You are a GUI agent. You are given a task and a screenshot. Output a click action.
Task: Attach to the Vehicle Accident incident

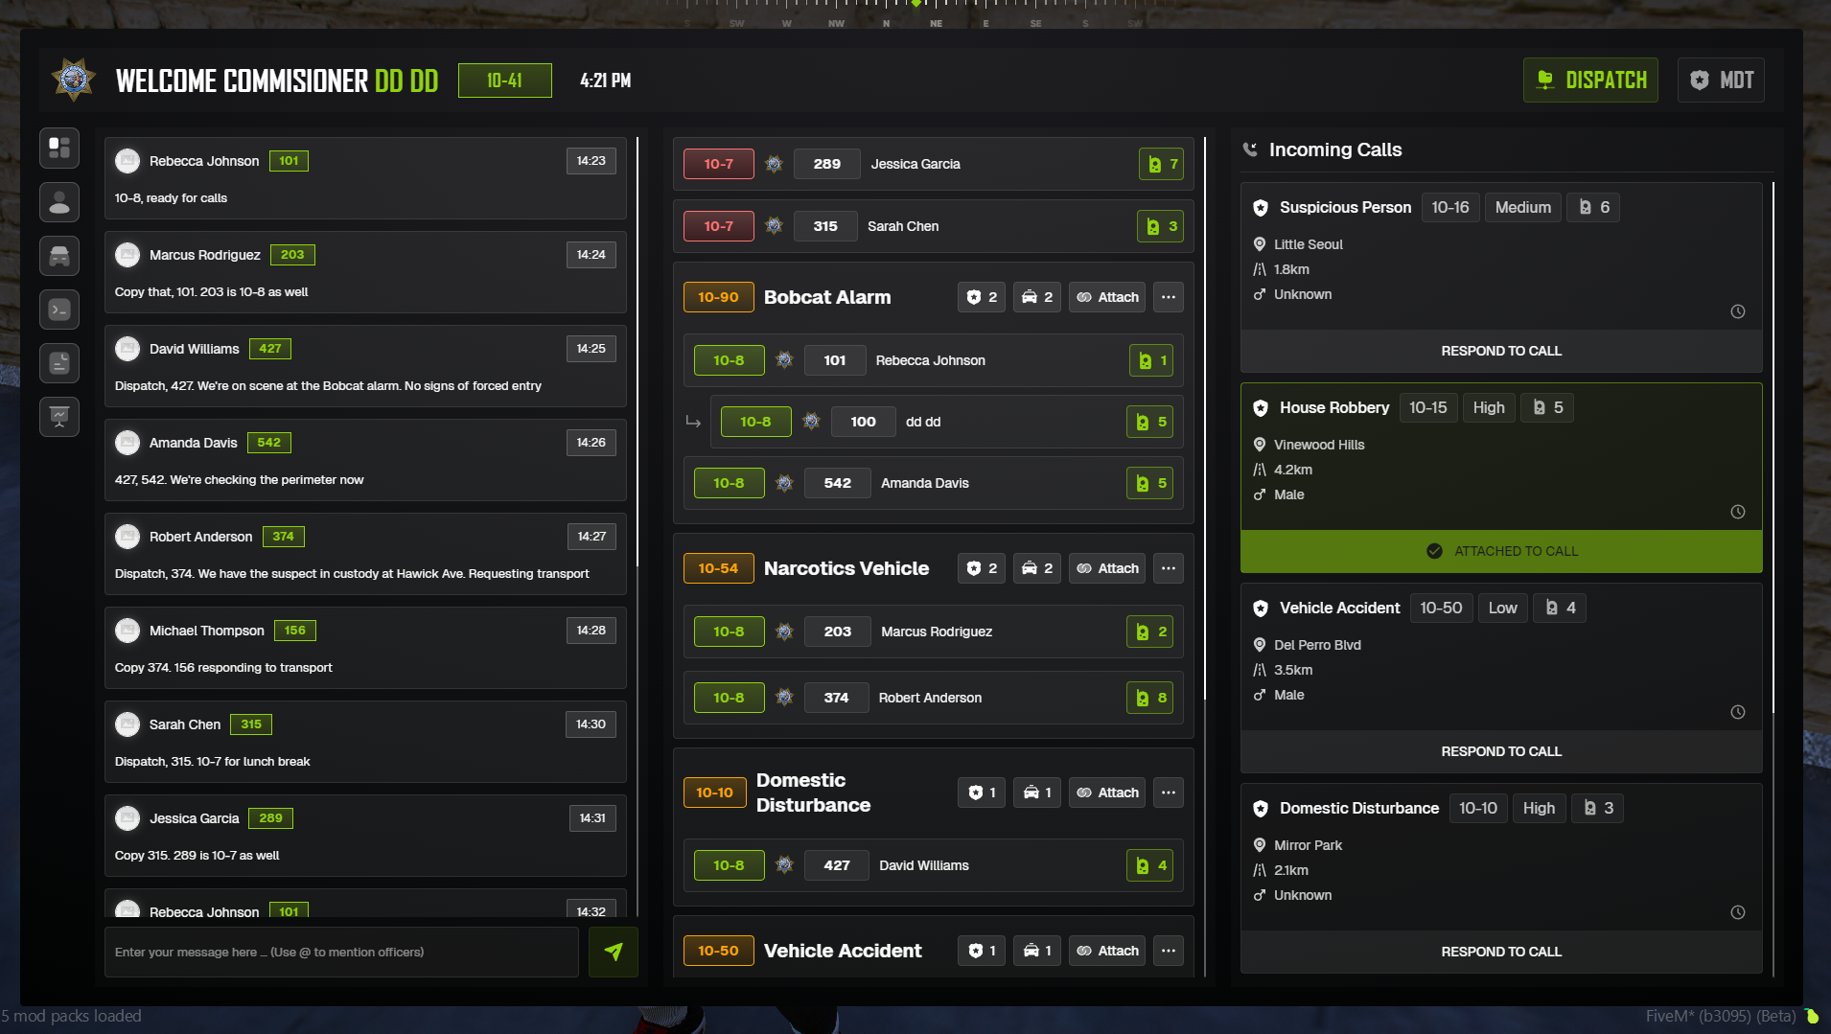point(1107,951)
